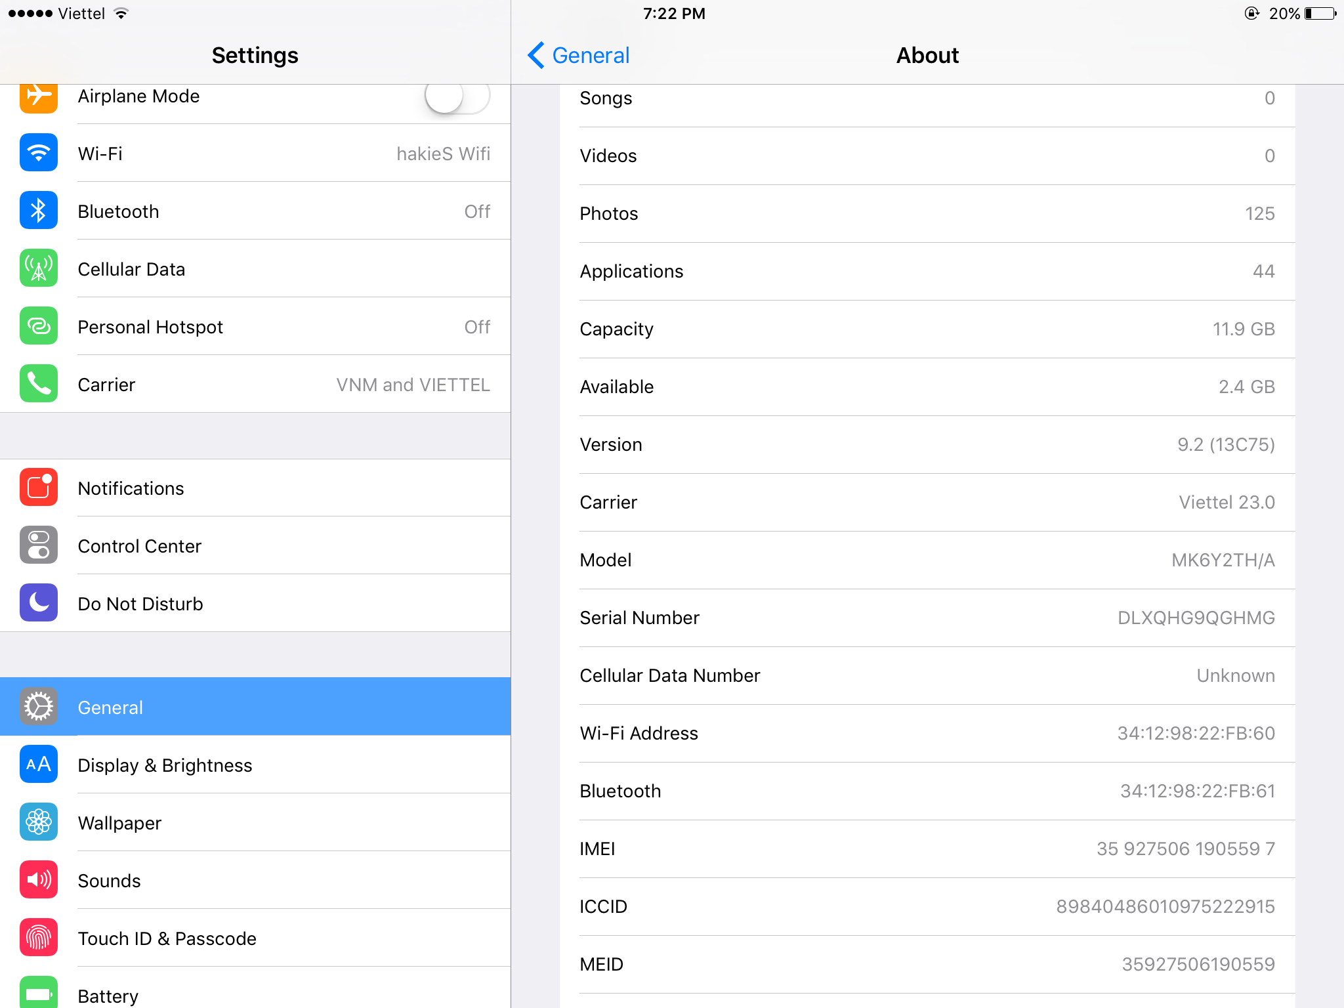Image resolution: width=1344 pixels, height=1008 pixels.
Task: Tap the Battery green icon
Action: tap(39, 992)
